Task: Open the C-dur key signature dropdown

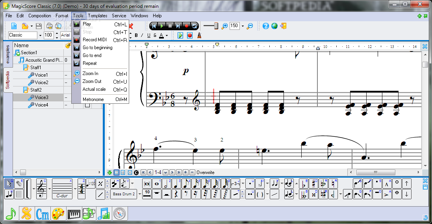Action: (75, 189)
